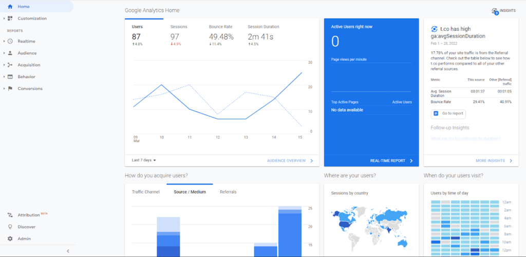Click the tall right bar in acquisition chart
526x257 pixels.
pos(290,231)
